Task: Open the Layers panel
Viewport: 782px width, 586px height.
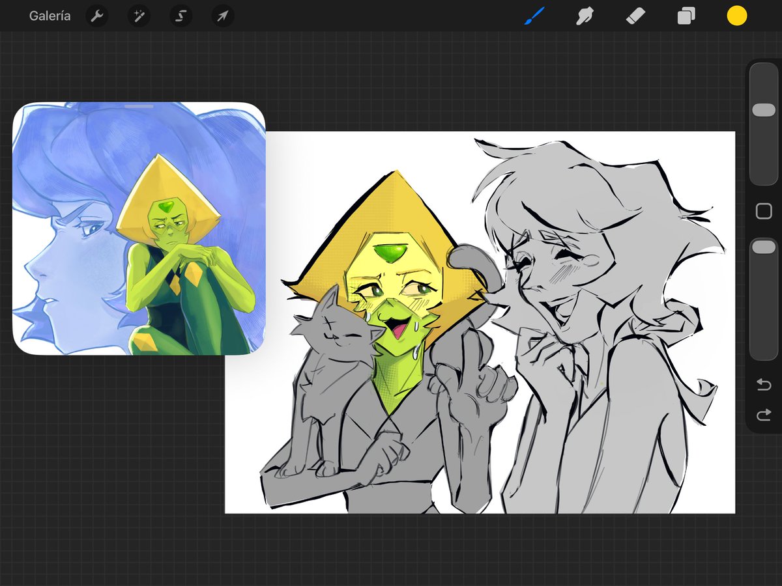Action: [x=686, y=16]
